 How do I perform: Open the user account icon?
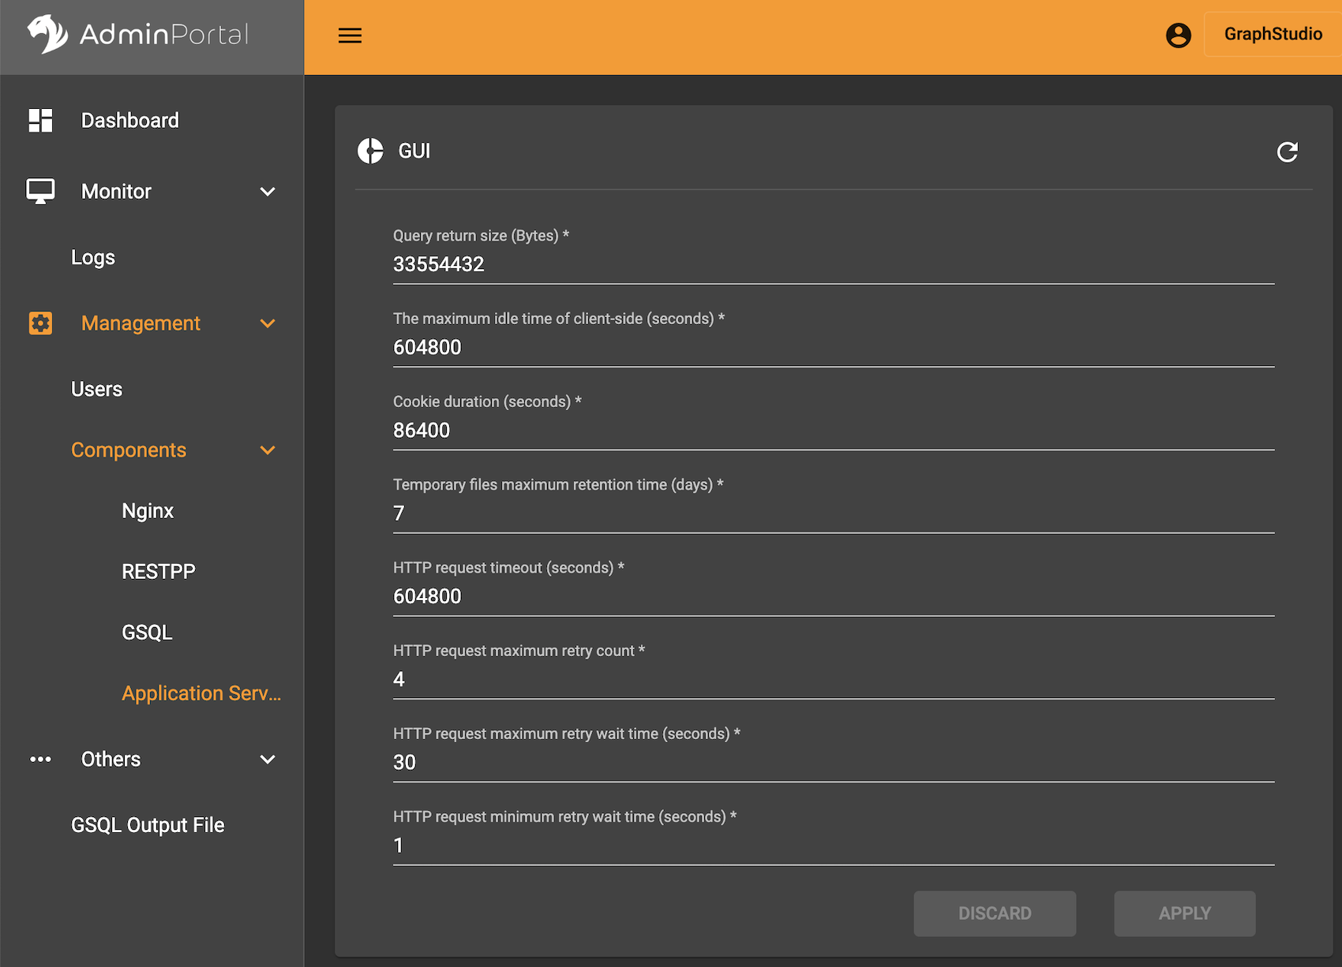(x=1178, y=35)
